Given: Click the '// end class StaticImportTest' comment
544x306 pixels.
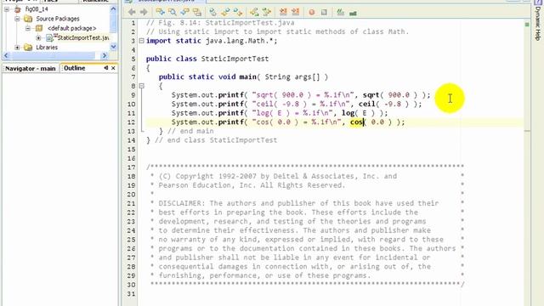Looking at the screenshot, I should coord(216,139).
